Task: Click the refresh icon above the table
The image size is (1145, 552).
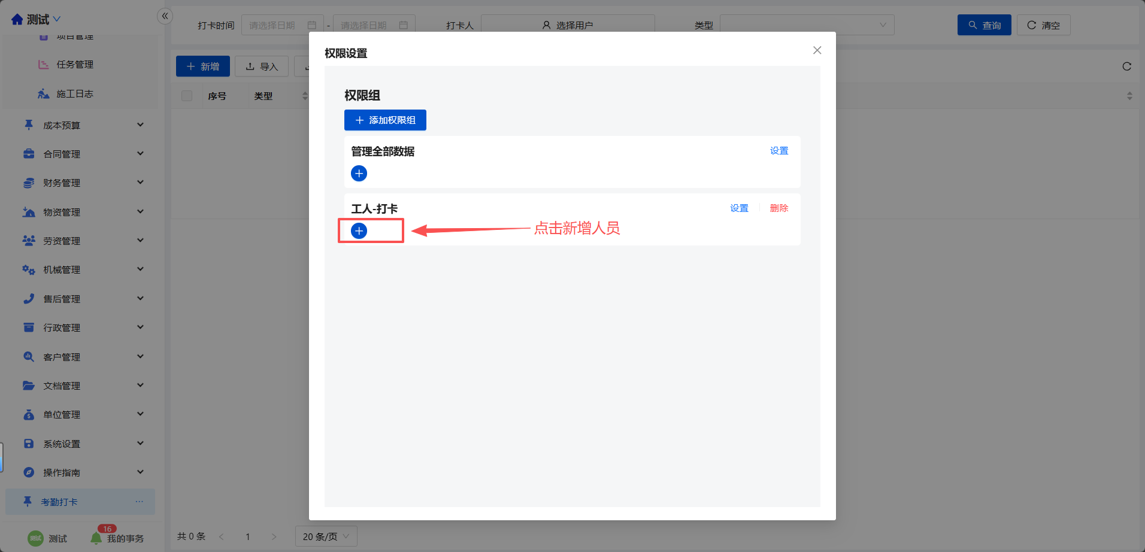Action: (1126, 66)
